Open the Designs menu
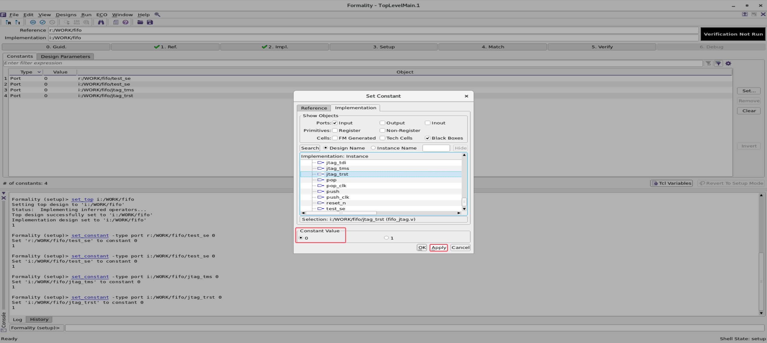Viewport: 767px width, 343px height. tap(66, 14)
